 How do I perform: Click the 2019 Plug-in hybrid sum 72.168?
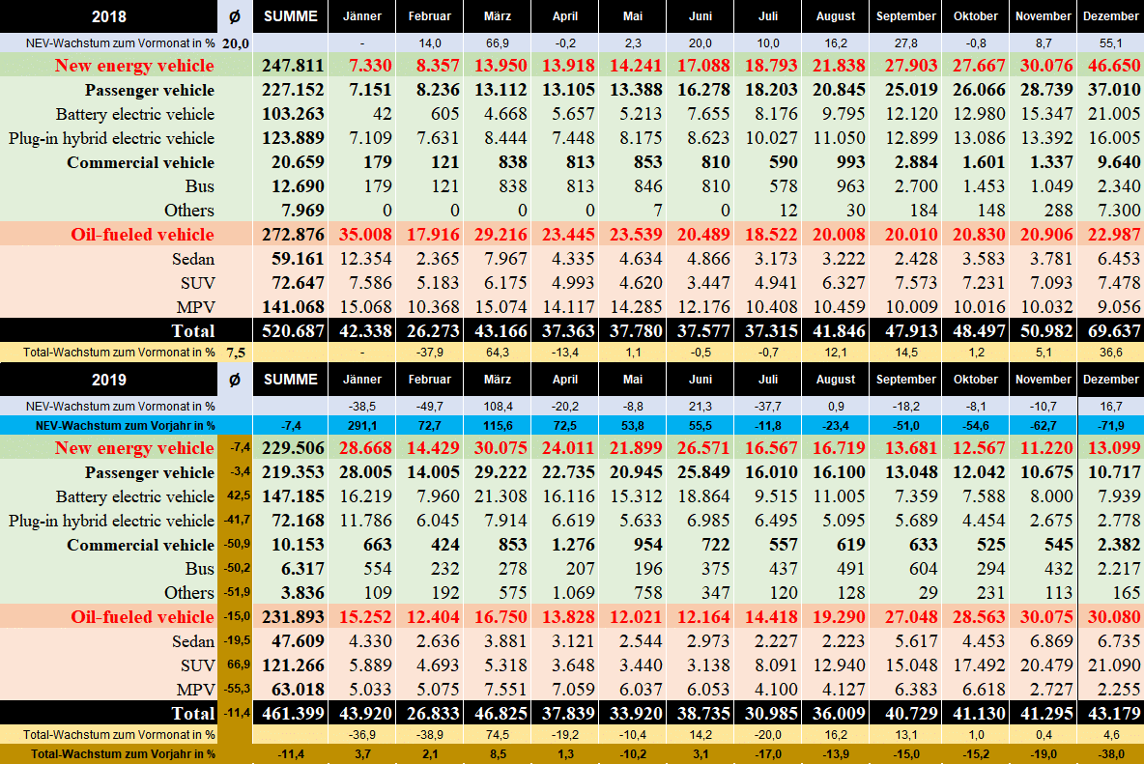pyautogui.click(x=298, y=521)
